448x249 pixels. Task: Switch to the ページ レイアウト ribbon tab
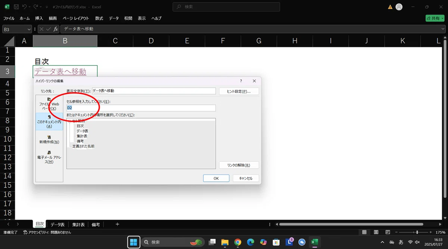[76, 18]
